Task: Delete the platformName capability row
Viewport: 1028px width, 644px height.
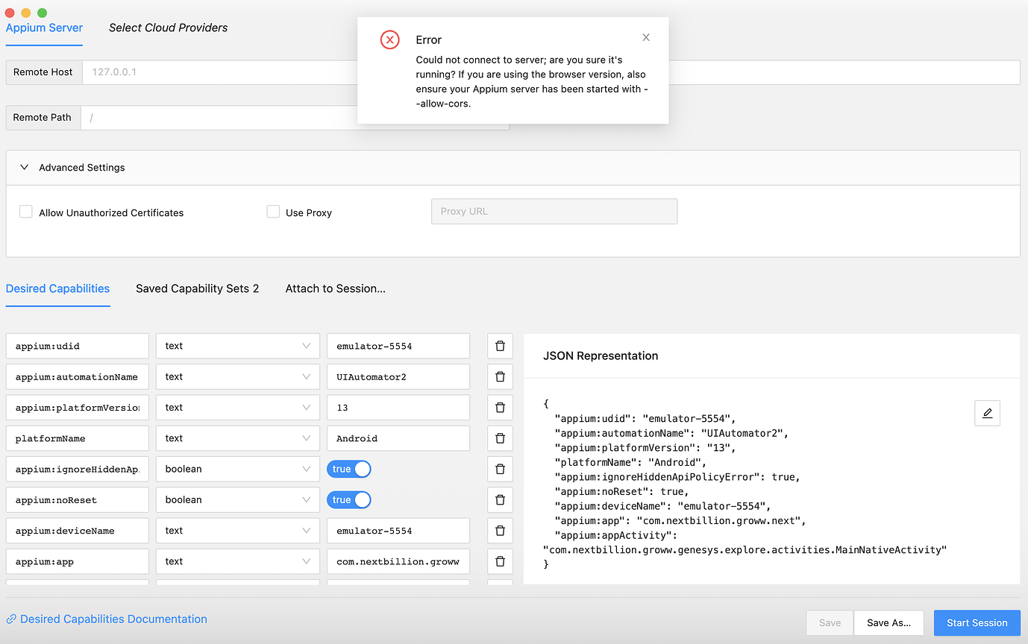Action: click(500, 438)
